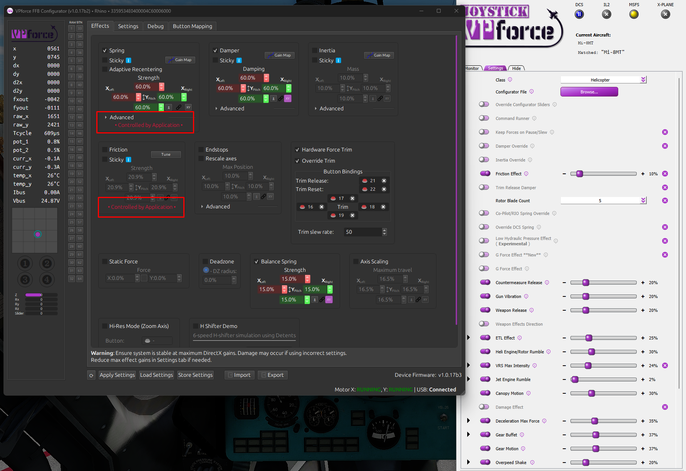Screen dimensions: 686x471
Task: Click the XY icon in the Damper section
Action: [x=288, y=98]
